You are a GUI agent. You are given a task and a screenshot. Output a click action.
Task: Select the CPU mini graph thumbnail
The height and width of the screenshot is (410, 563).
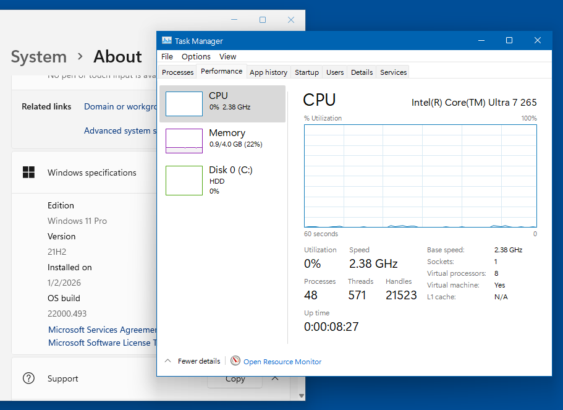184,104
